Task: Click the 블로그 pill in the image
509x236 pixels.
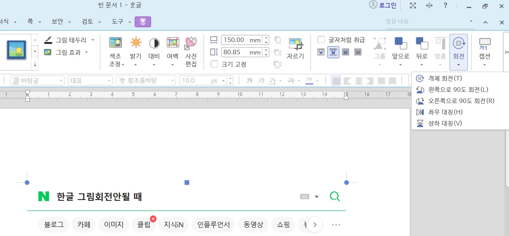Action: 54,225
